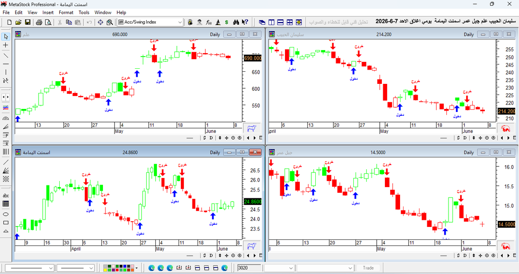Click the Print toolbar icon
Viewport: 519px width, 274px height.
coord(39,22)
